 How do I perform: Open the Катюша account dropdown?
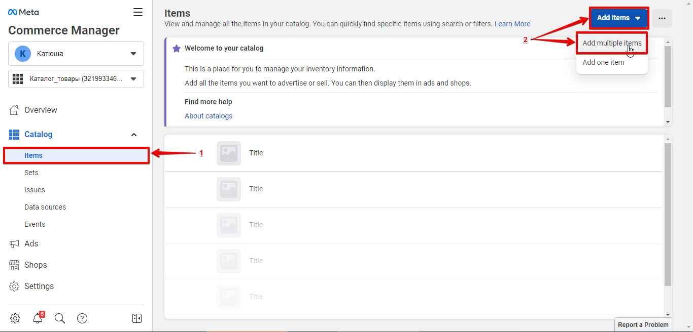click(76, 54)
